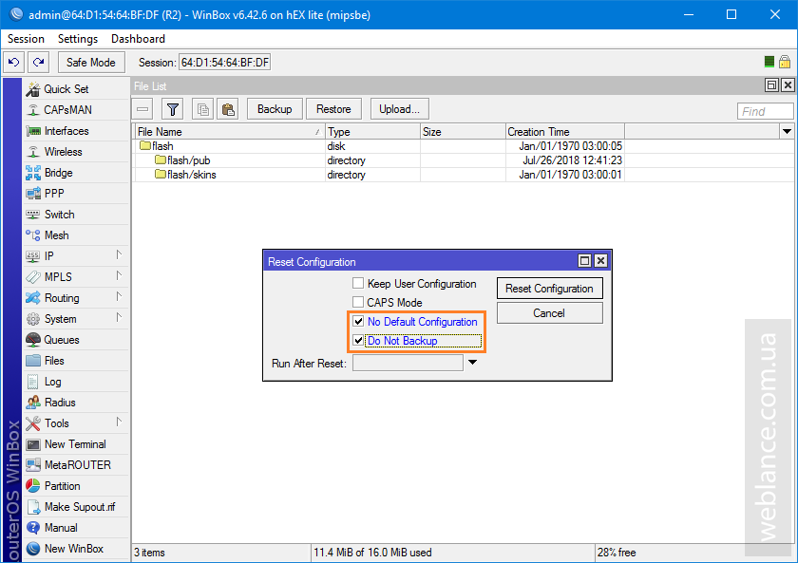Open Mesh section
The height and width of the screenshot is (563, 798).
pos(76,235)
